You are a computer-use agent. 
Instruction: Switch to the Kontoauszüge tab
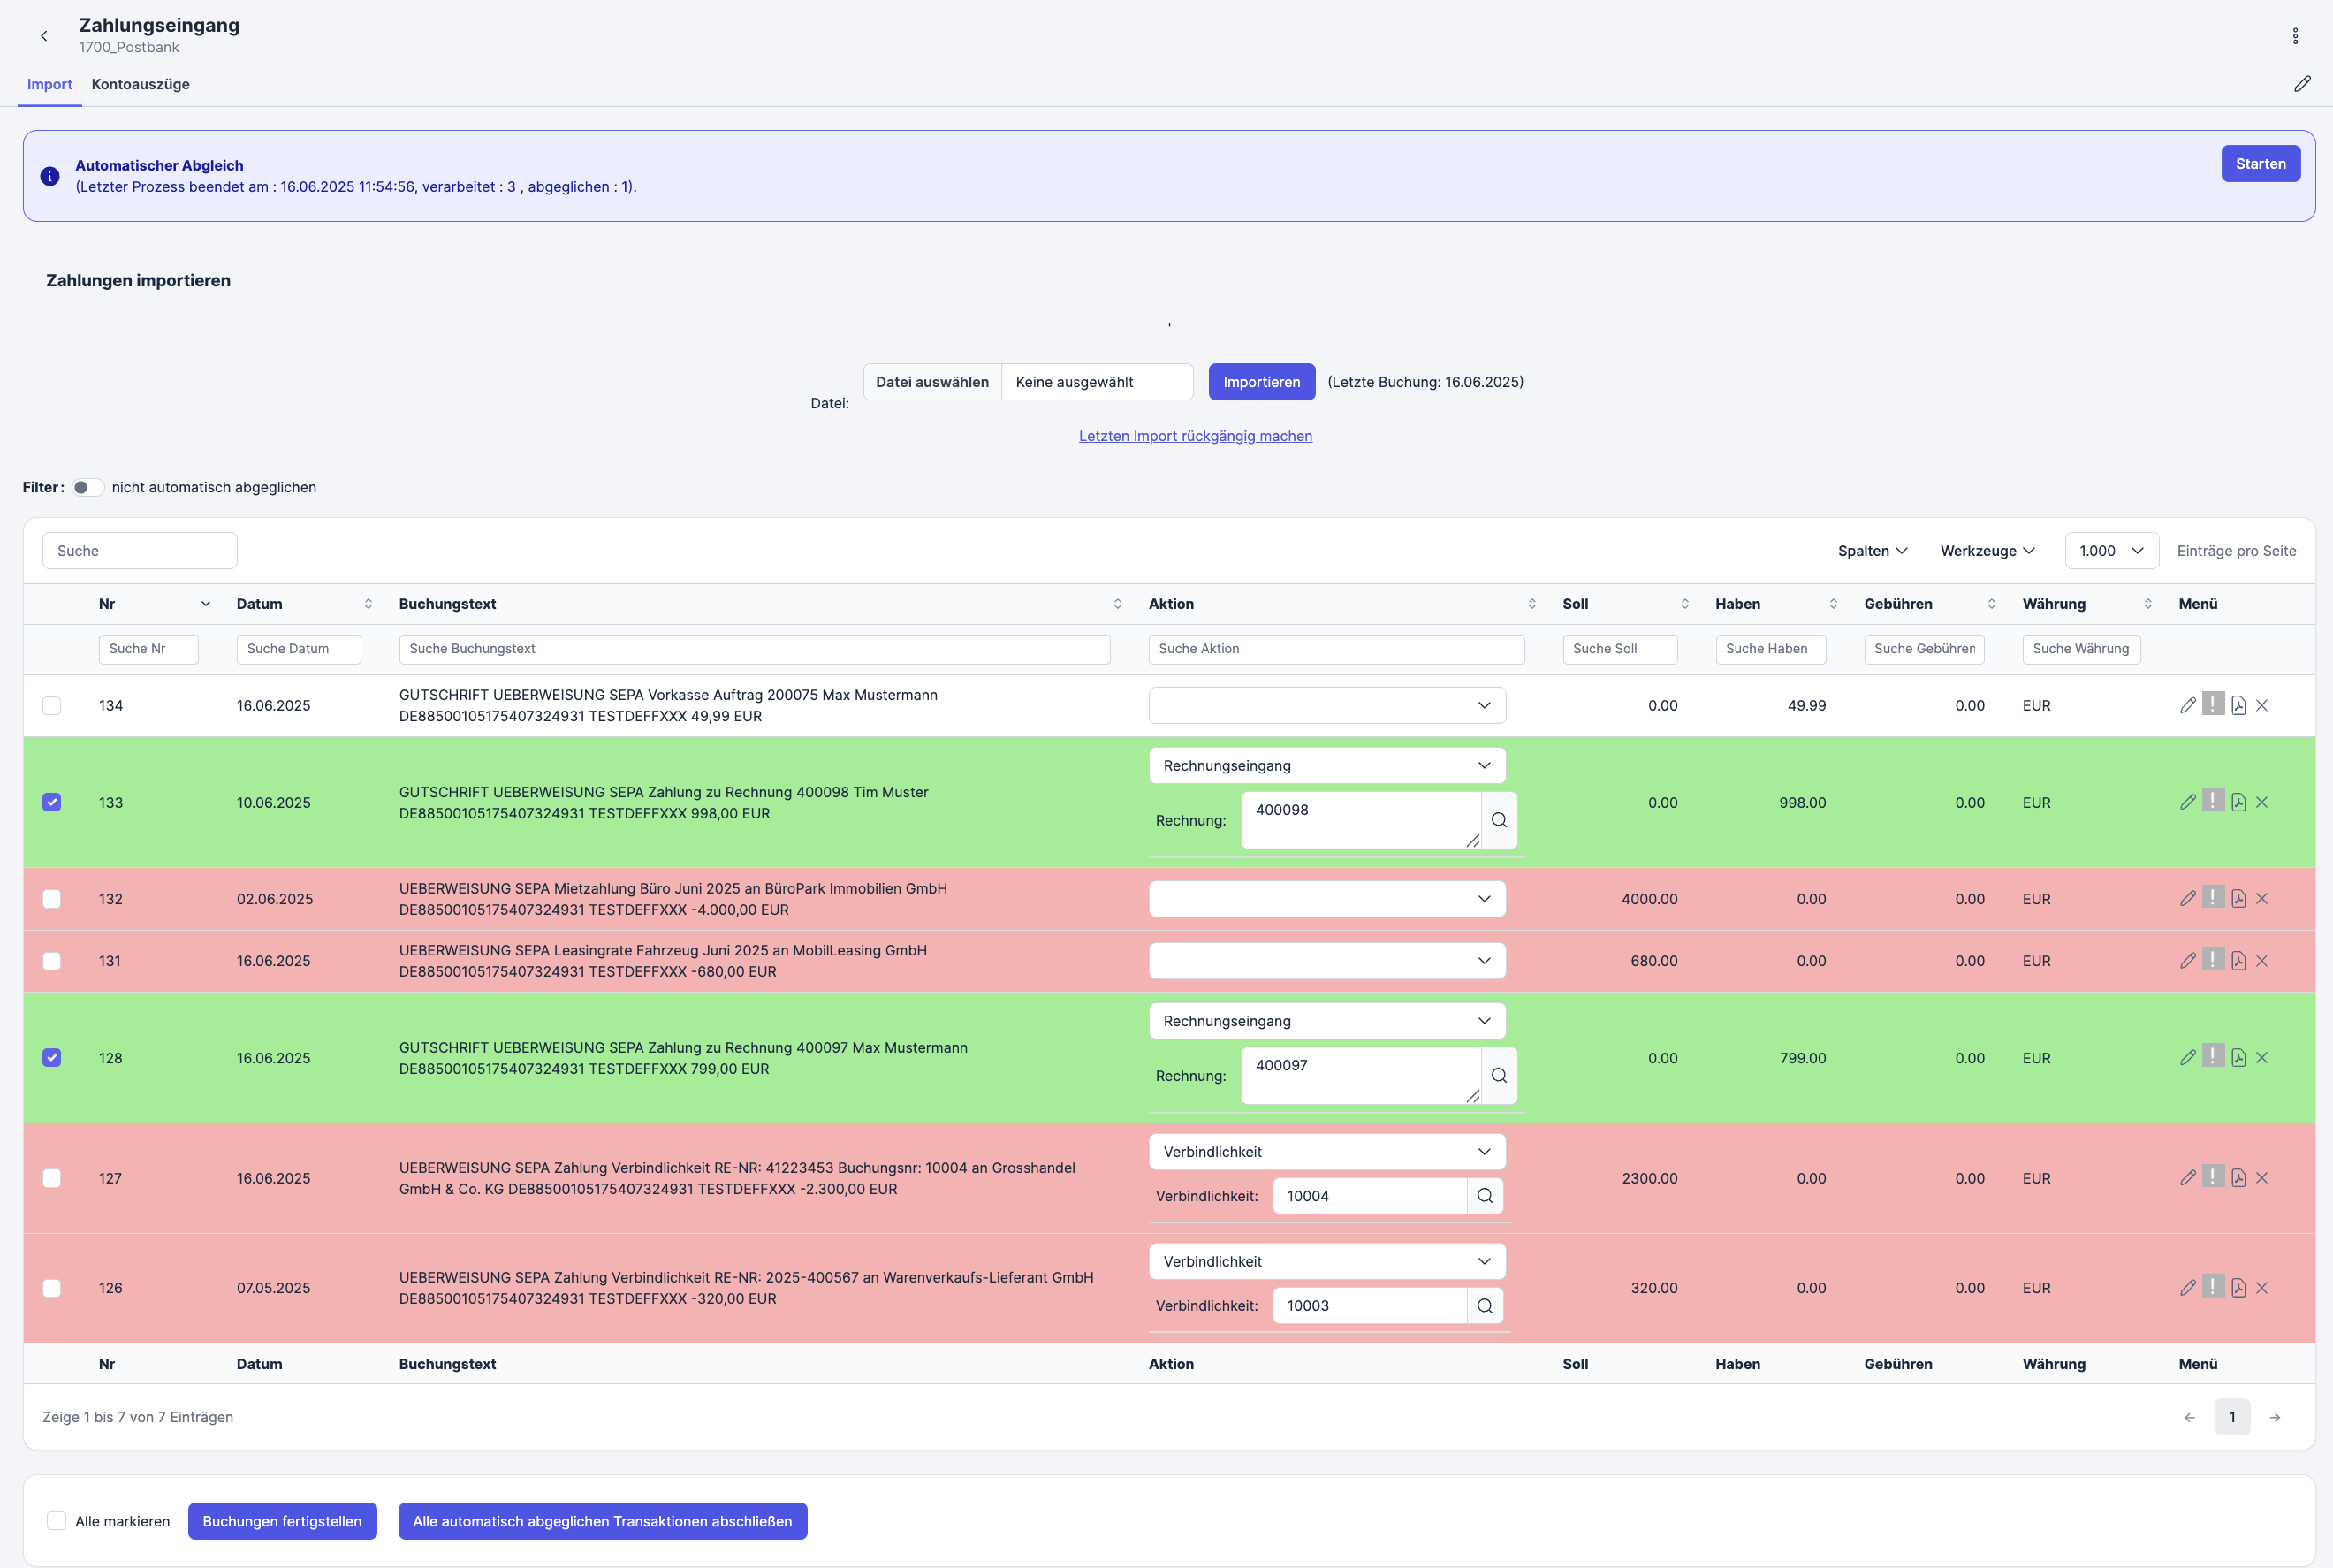tap(140, 84)
